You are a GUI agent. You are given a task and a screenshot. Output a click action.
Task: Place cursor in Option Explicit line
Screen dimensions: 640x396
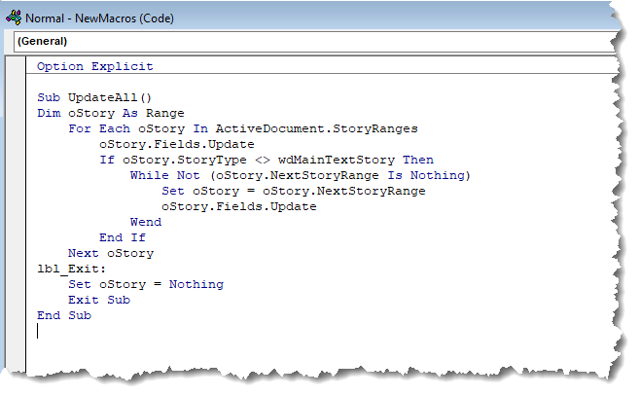tap(95, 66)
